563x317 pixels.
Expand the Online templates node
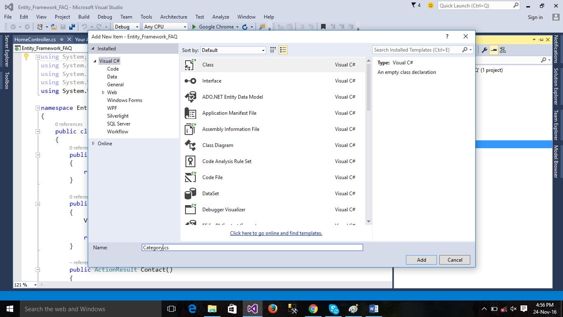coord(94,144)
